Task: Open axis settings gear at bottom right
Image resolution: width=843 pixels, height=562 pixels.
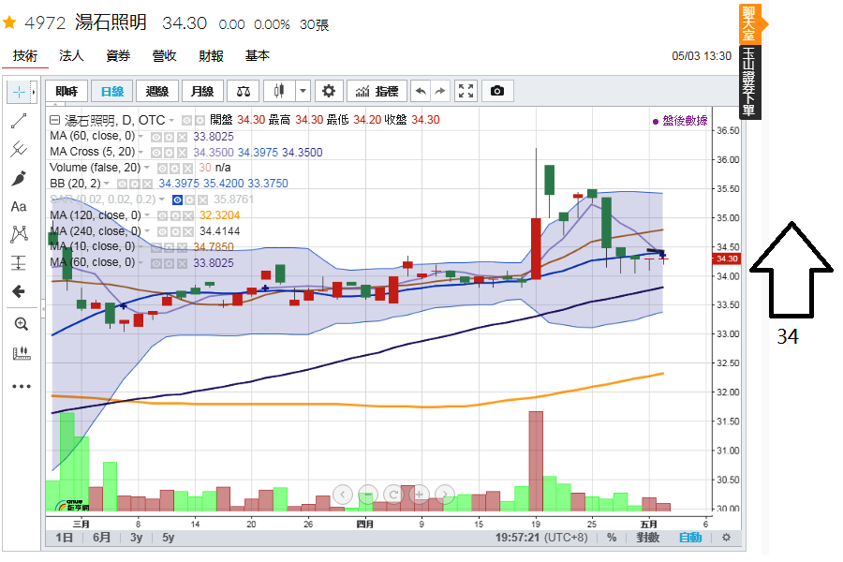Action: tap(726, 538)
